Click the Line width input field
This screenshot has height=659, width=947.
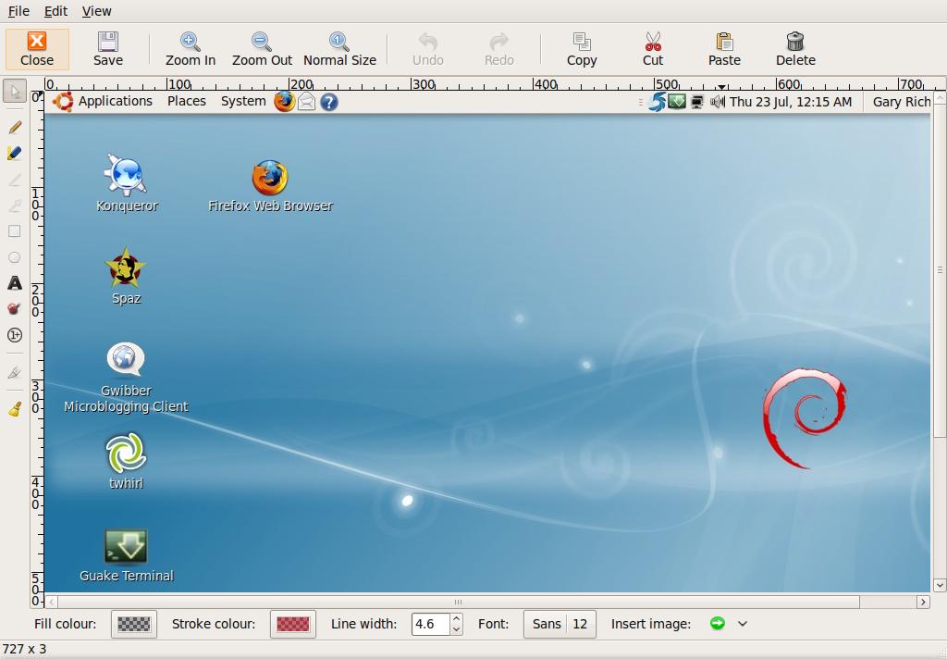tap(431, 624)
